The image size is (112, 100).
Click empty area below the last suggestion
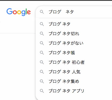click(x=74, y=98)
